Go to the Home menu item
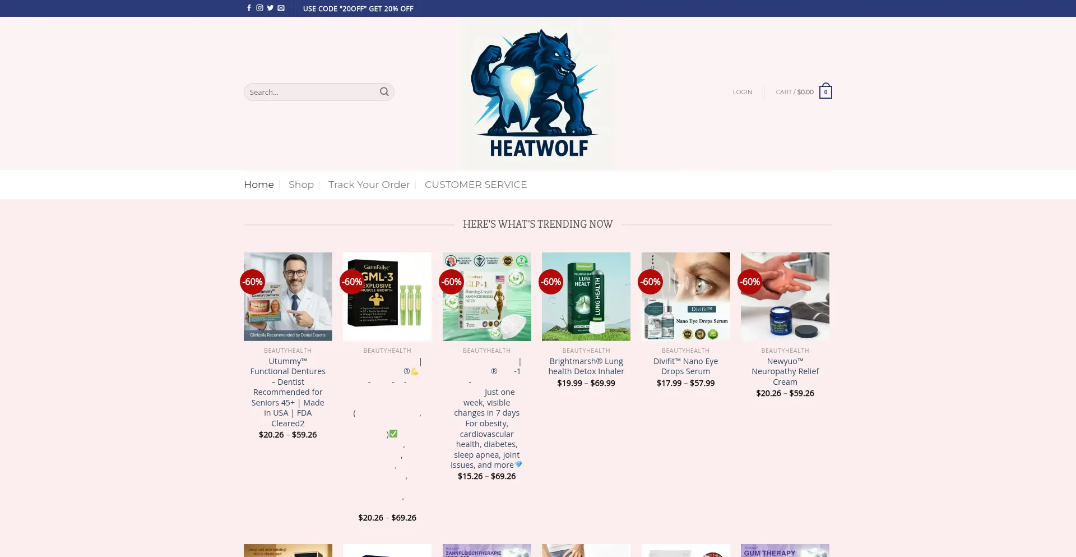The width and height of the screenshot is (1076, 557). (258, 185)
